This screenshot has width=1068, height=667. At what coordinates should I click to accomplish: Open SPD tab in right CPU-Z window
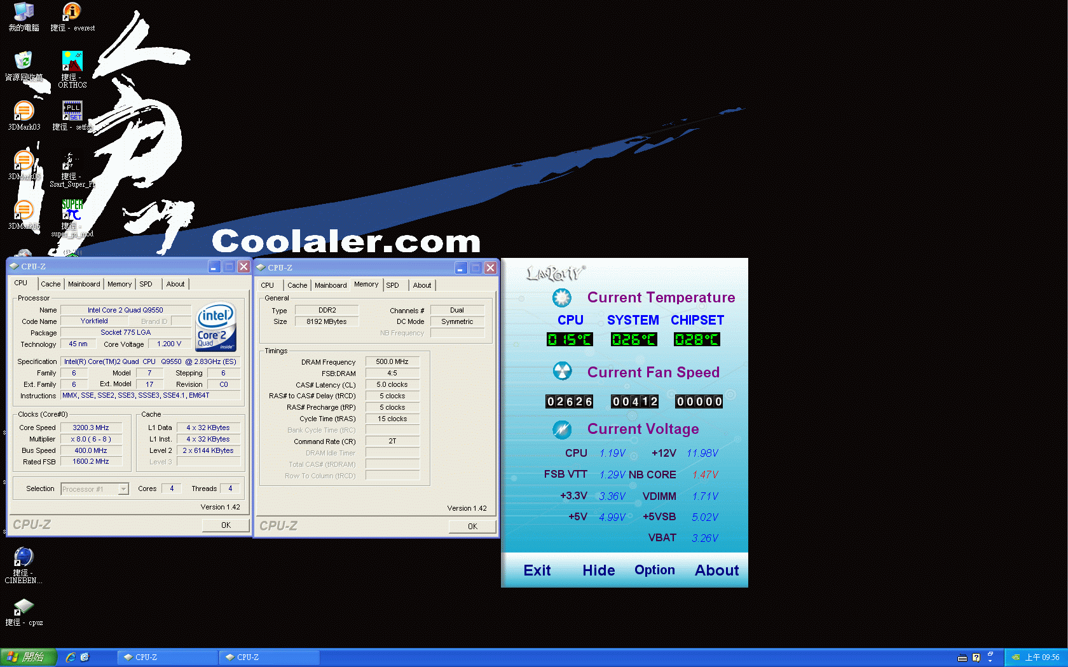point(393,286)
